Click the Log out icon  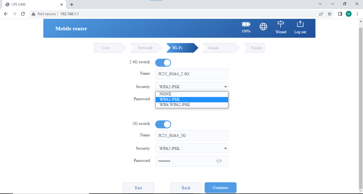pyautogui.click(x=300, y=24)
